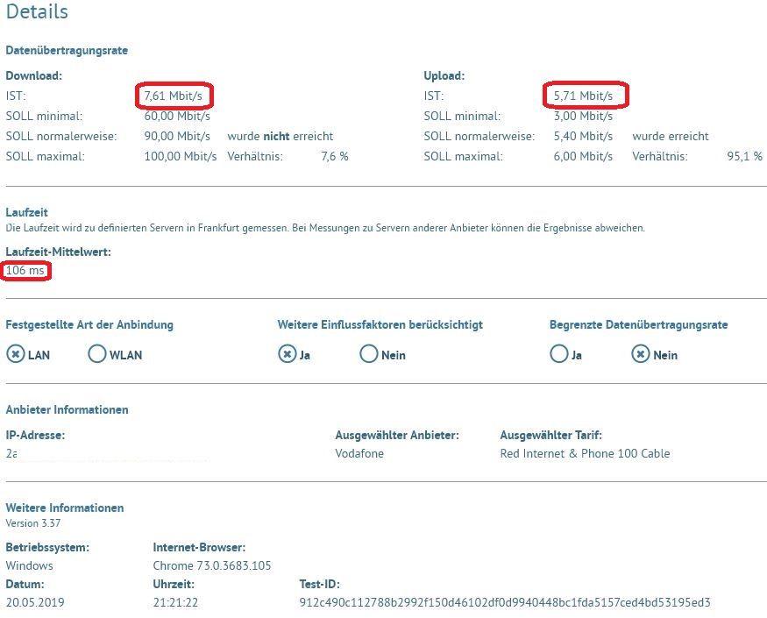Choose 'Nein' under Weitere Einflussfaktoren berücksichtigt
767x618 pixels.
369,354
